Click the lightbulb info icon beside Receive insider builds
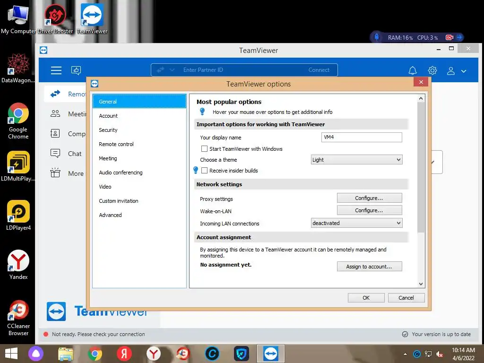The image size is (484, 363). (196, 170)
